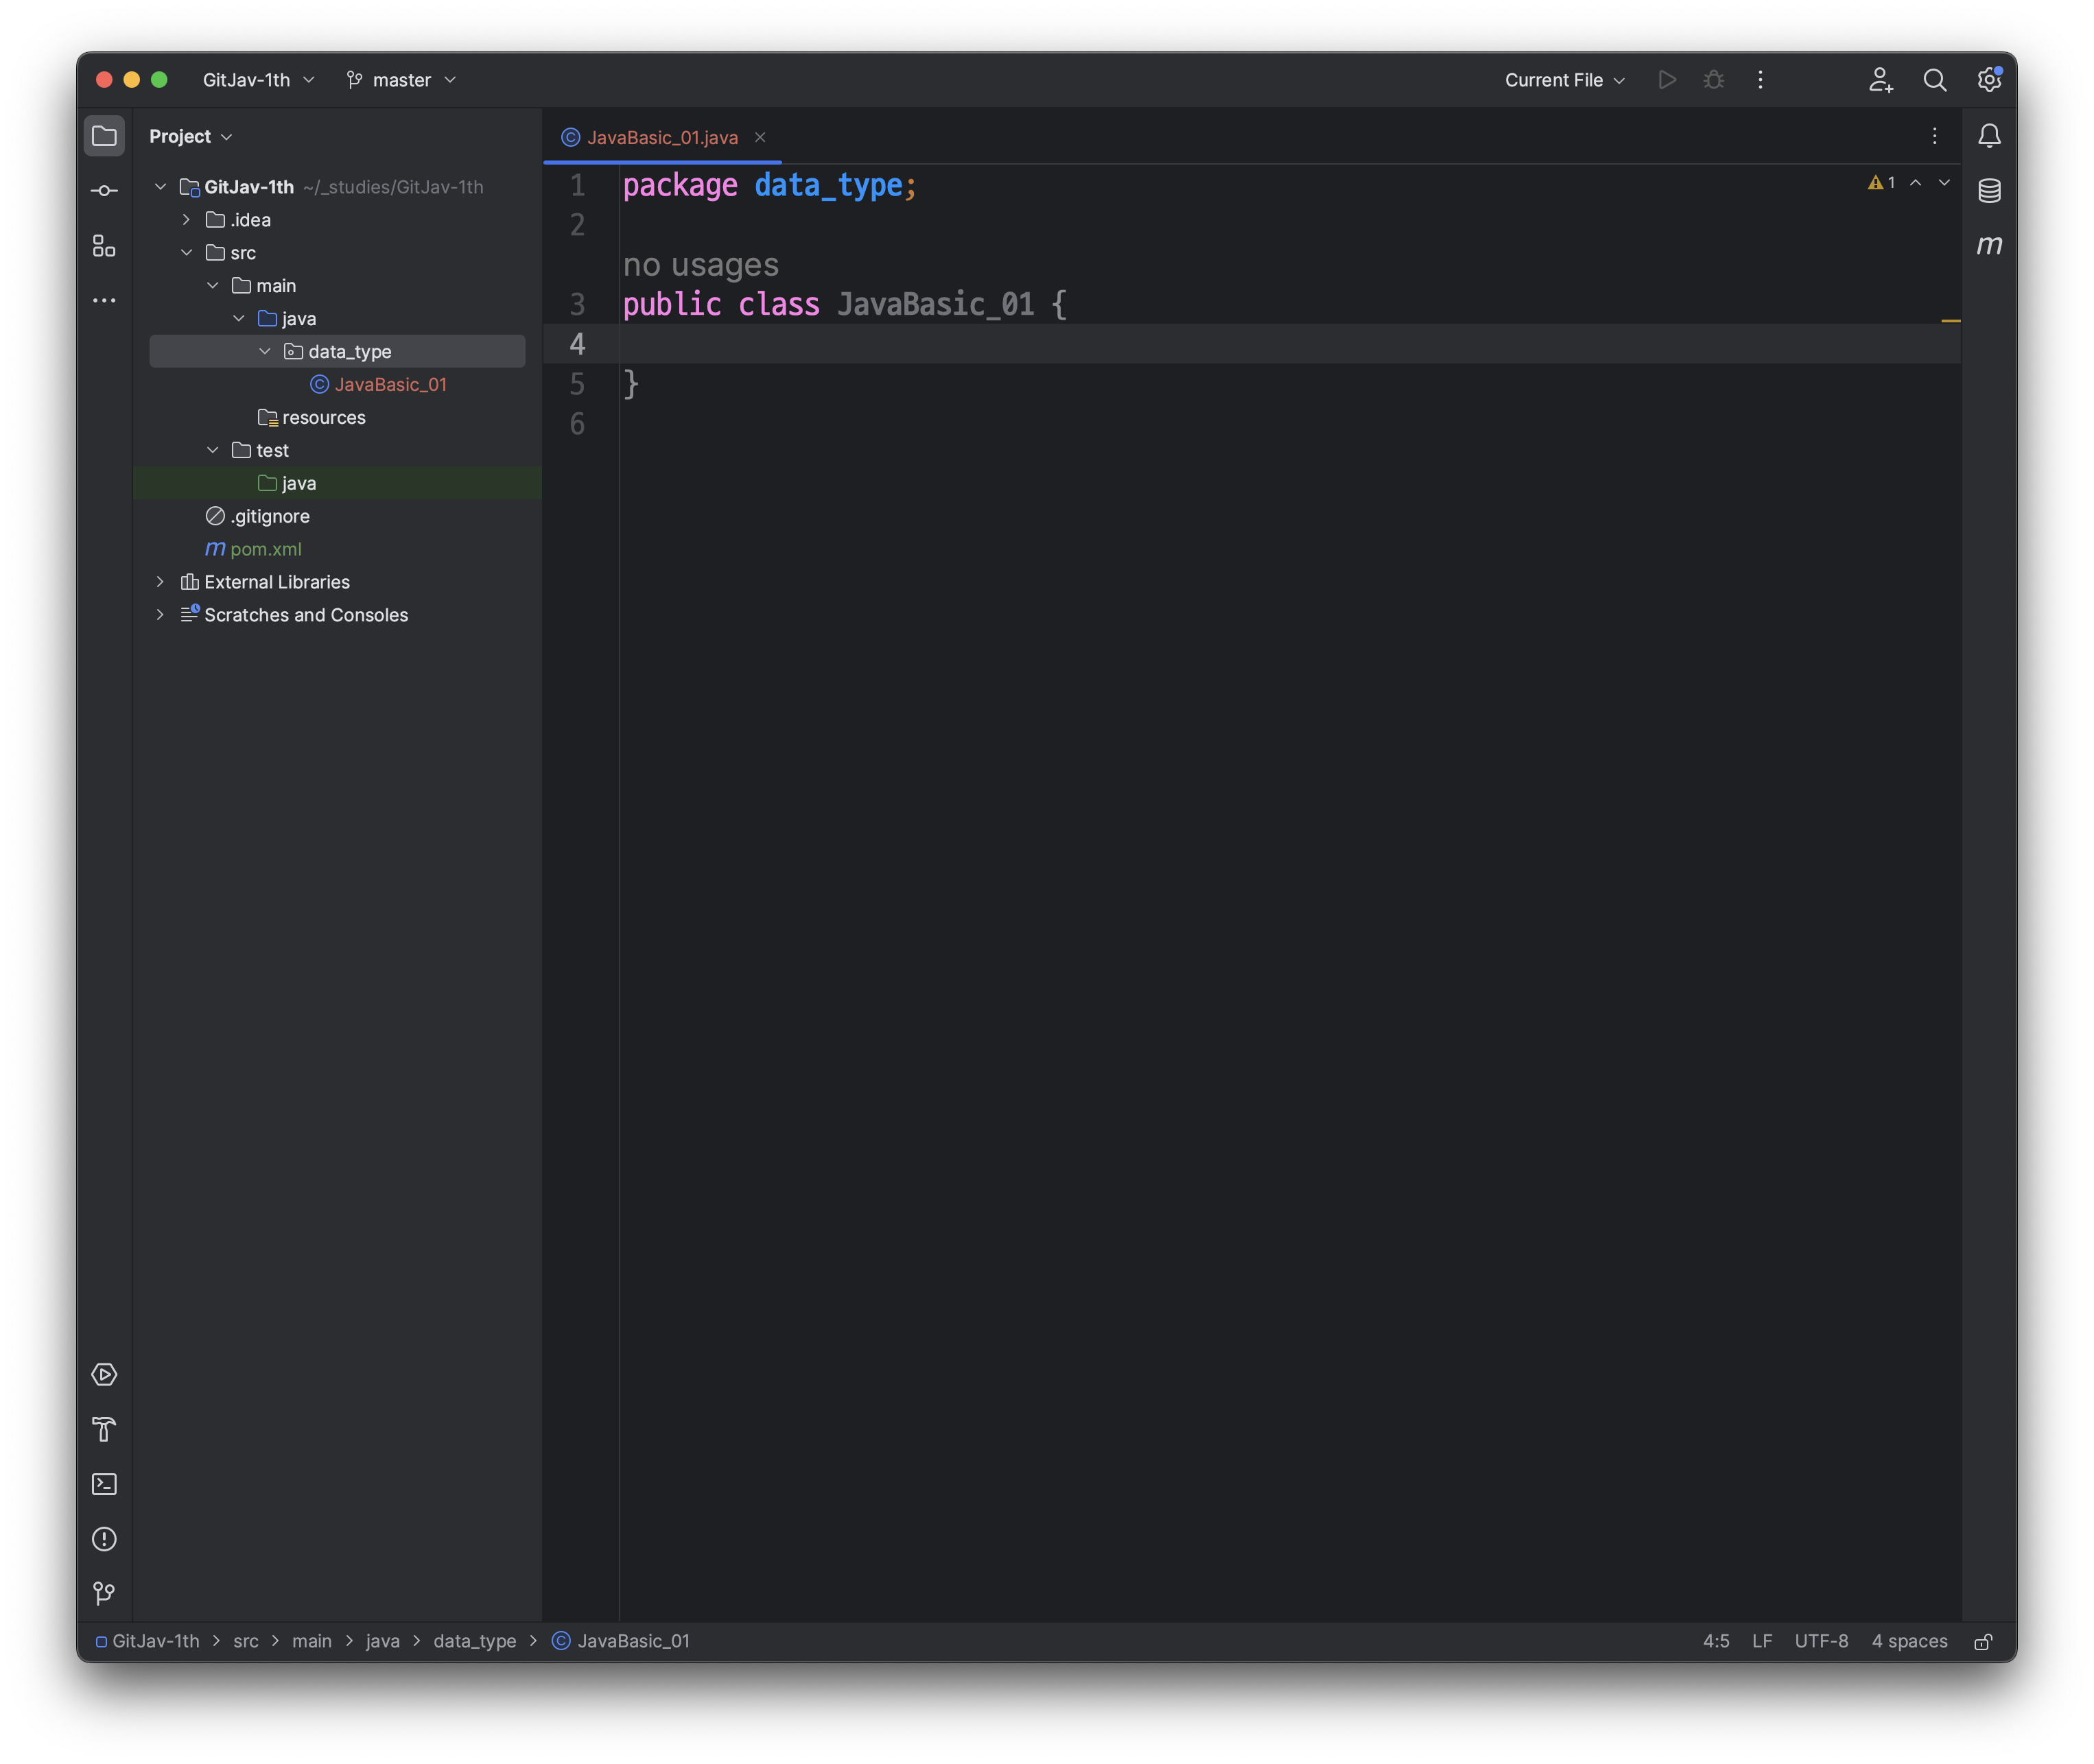Open the Build hammer tool window
The height and width of the screenshot is (1764, 2094).
pos(104,1429)
